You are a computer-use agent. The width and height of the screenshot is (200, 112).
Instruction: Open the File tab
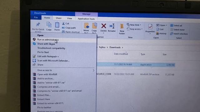[x=36, y=17]
